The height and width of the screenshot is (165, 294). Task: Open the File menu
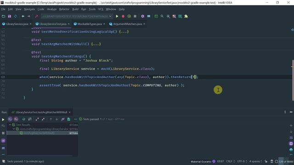point(3,9)
